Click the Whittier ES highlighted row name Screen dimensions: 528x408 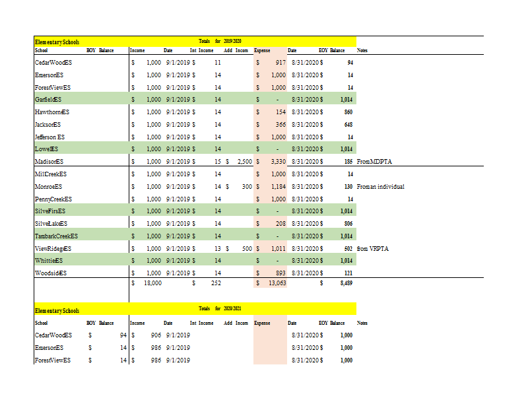click(48, 261)
